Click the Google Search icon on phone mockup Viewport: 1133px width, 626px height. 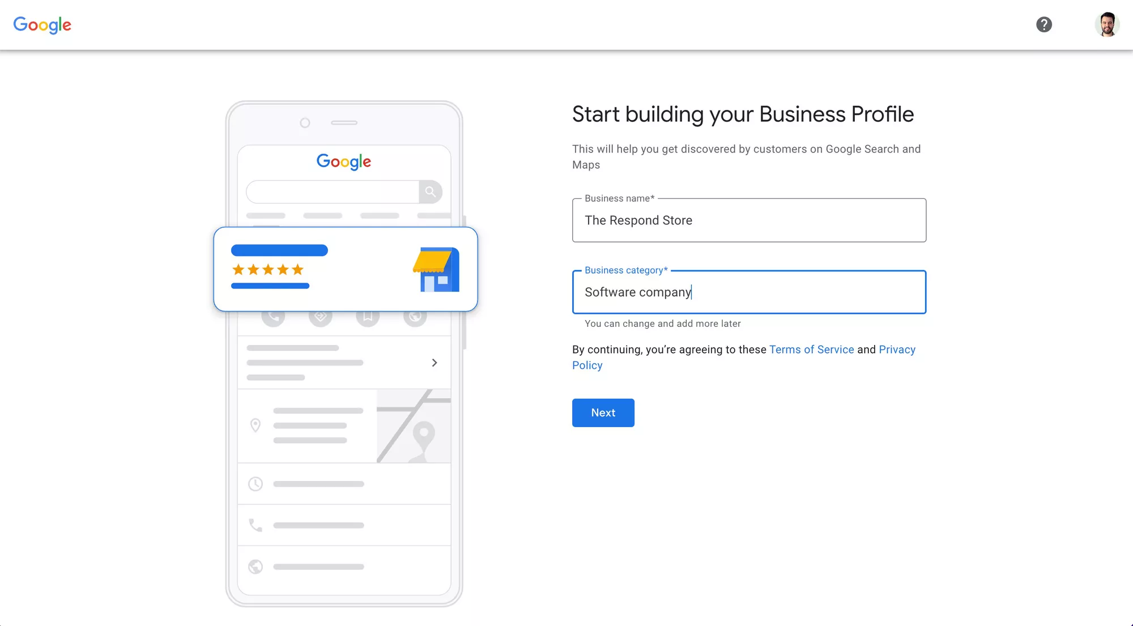coord(431,191)
